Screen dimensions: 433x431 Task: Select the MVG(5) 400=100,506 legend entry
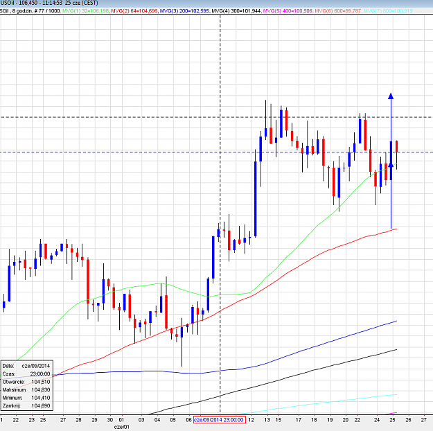[x=288, y=11]
